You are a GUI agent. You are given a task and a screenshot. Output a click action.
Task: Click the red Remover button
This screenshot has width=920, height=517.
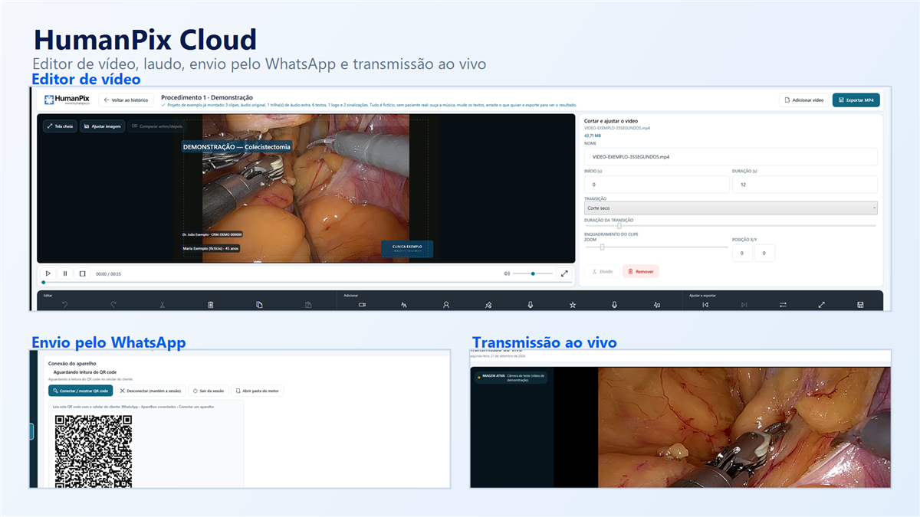[641, 271]
